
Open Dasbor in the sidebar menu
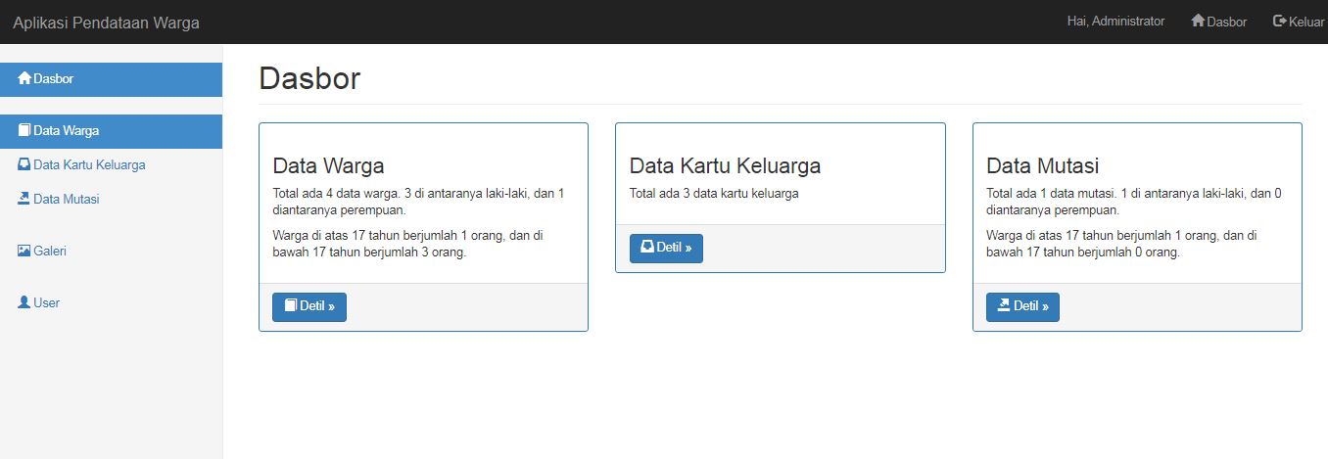(111, 79)
